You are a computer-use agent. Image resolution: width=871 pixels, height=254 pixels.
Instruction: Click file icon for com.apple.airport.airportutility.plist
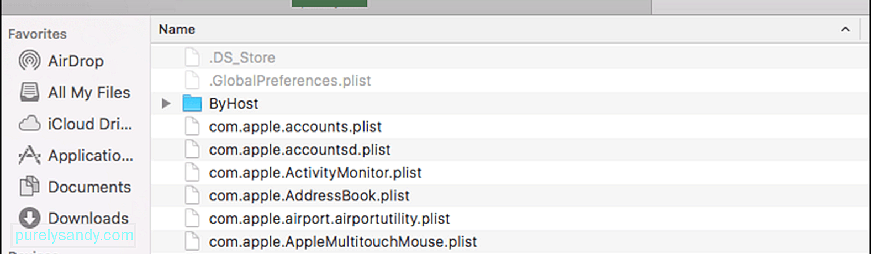point(192,218)
